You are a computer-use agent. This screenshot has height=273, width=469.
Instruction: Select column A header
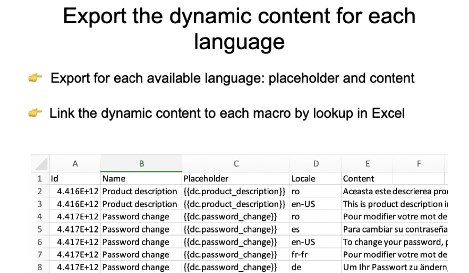click(x=75, y=164)
